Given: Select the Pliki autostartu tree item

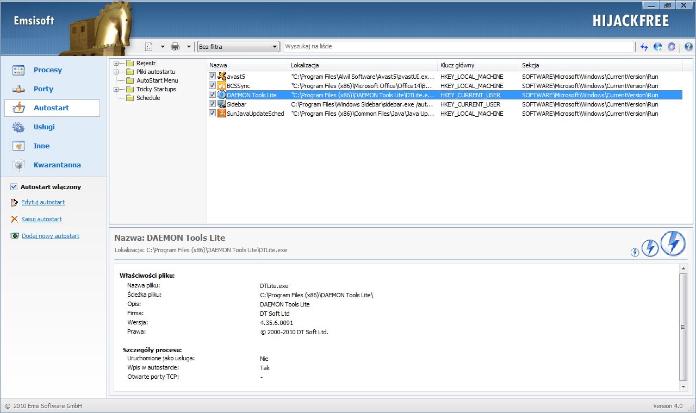Looking at the screenshot, I should click(x=156, y=72).
